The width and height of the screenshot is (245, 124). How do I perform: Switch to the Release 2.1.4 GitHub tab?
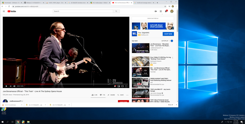pyautogui.click(x=33, y=3)
